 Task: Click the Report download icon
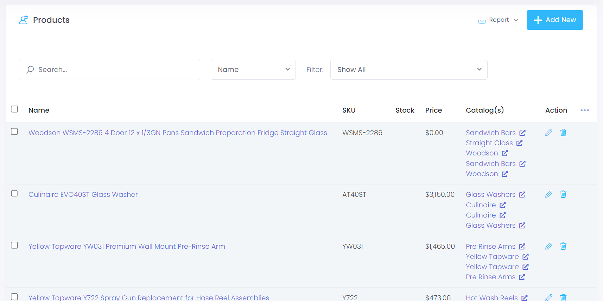pyautogui.click(x=482, y=20)
